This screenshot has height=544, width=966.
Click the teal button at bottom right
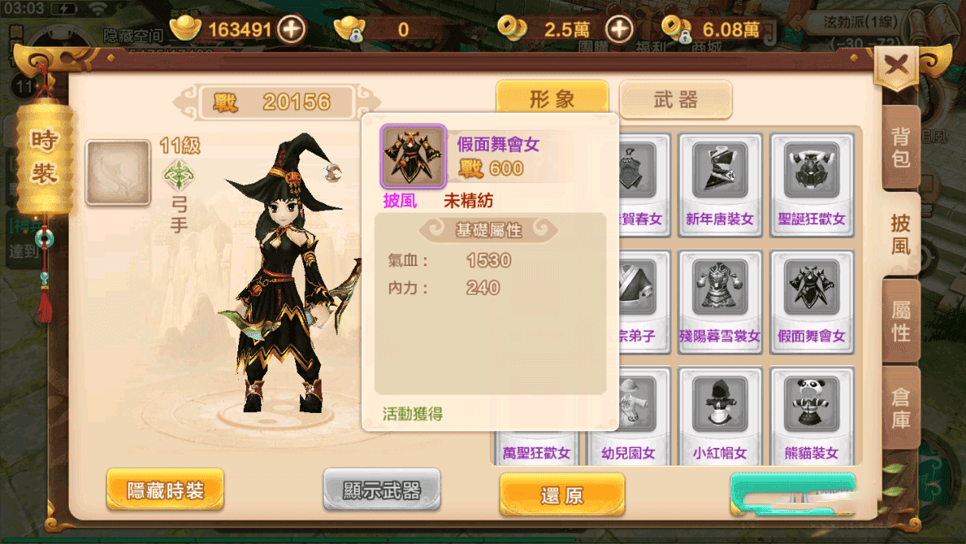[793, 496]
